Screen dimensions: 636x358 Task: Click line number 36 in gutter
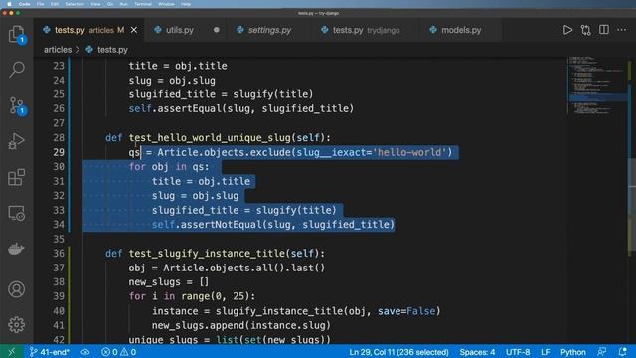[59, 254]
